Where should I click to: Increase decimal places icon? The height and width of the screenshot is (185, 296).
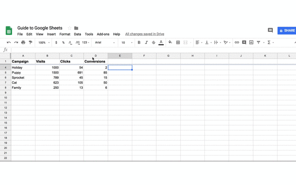[x=77, y=43]
